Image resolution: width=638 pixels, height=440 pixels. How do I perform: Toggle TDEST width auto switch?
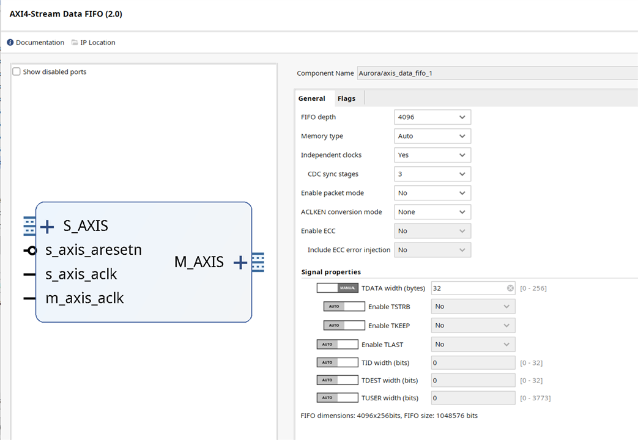click(337, 380)
